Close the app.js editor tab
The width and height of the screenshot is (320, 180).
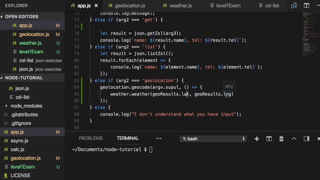click(x=96, y=5)
